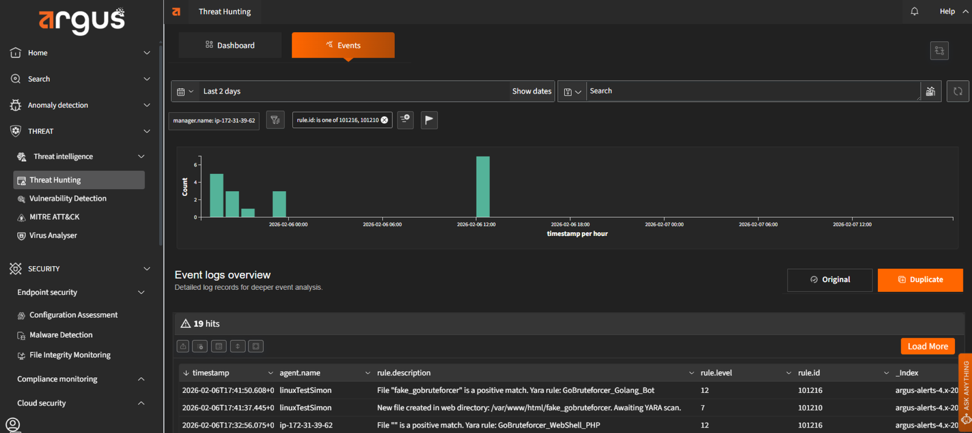Screen dimensions: 972x433
Task: Click the full screen table icon
Action: click(x=256, y=346)
